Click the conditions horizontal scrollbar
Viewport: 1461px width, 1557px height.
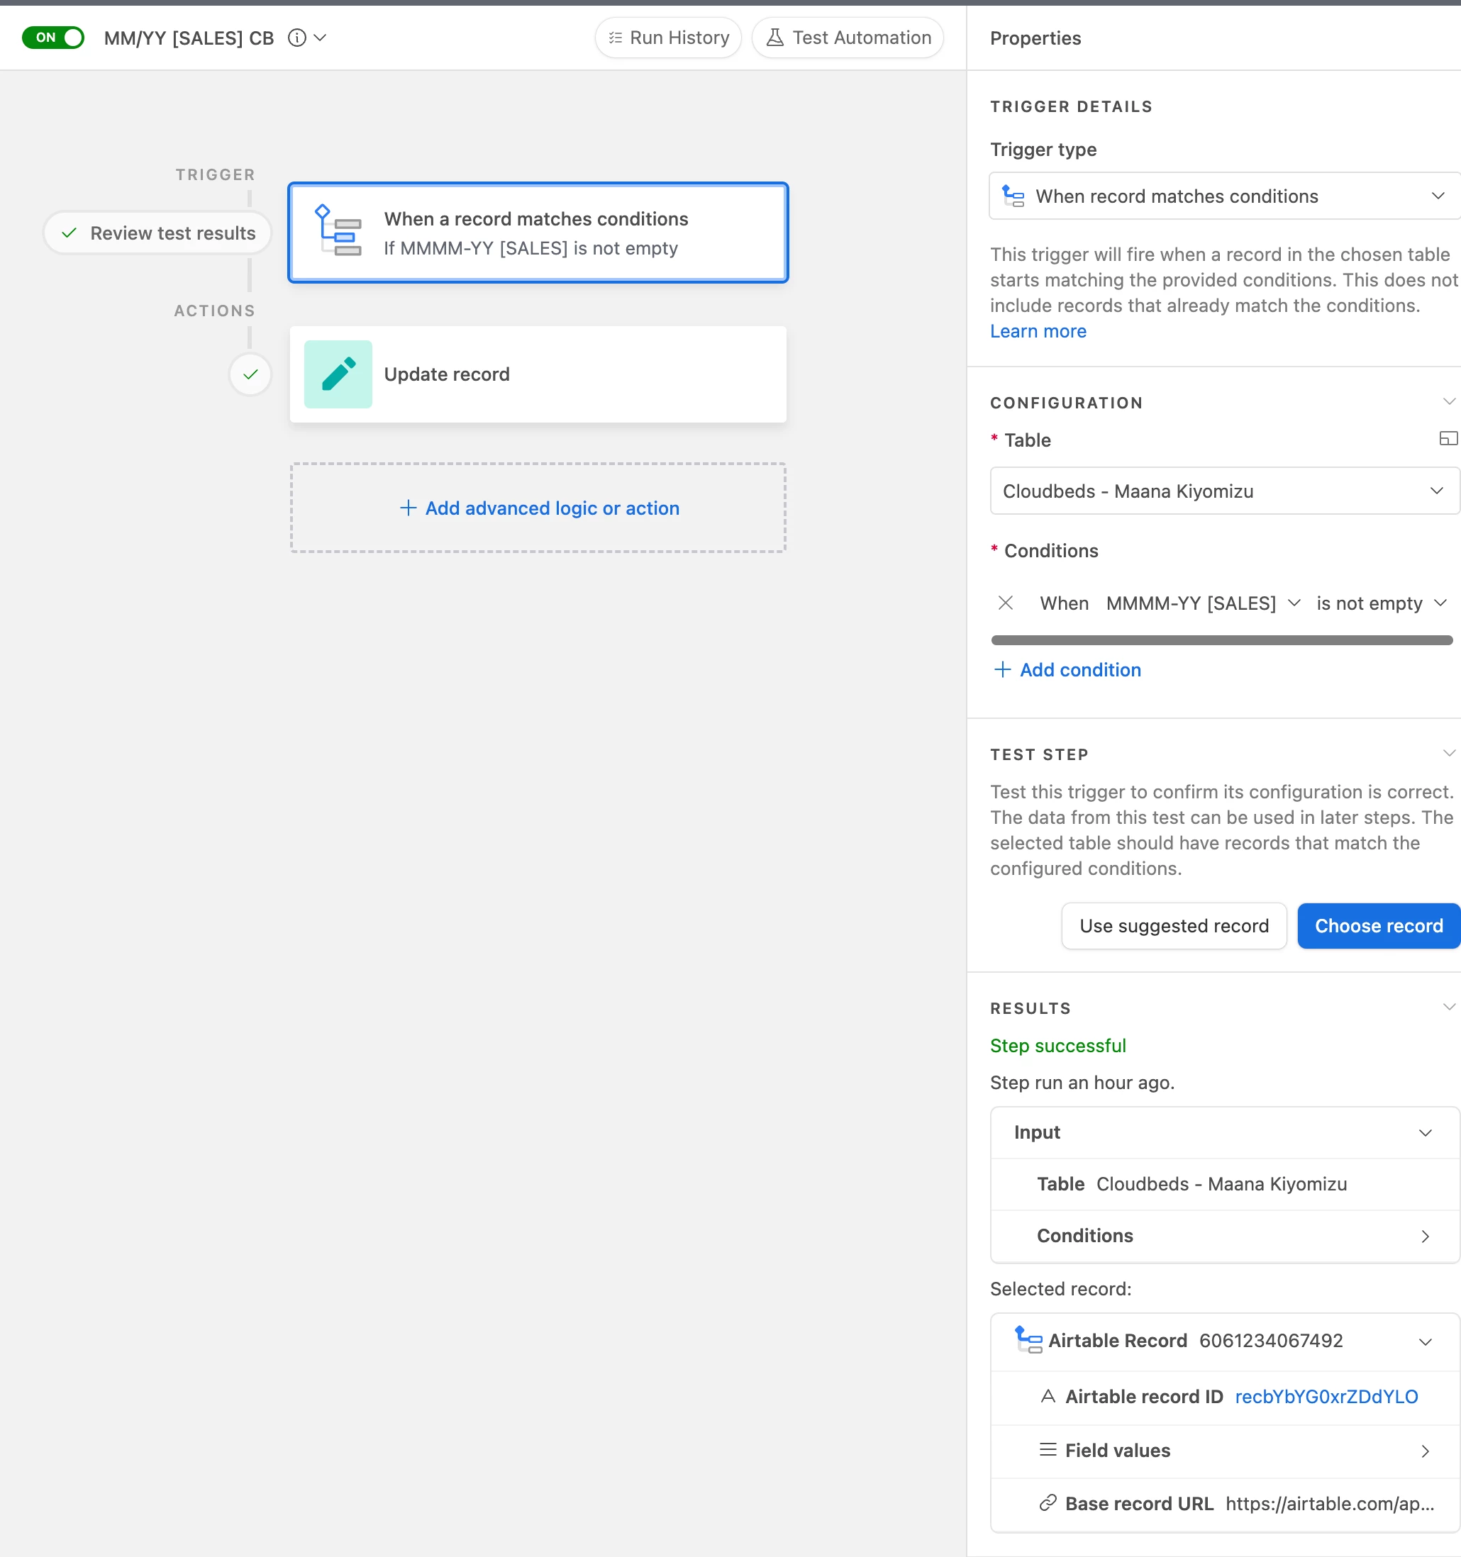[x=1221, y=641]
